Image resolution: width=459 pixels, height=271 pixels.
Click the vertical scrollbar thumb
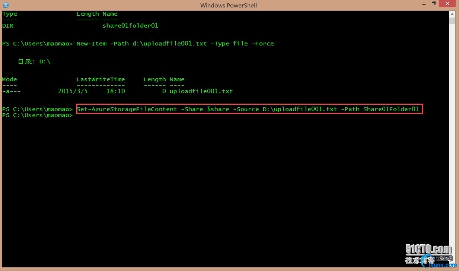coord(452,21)
